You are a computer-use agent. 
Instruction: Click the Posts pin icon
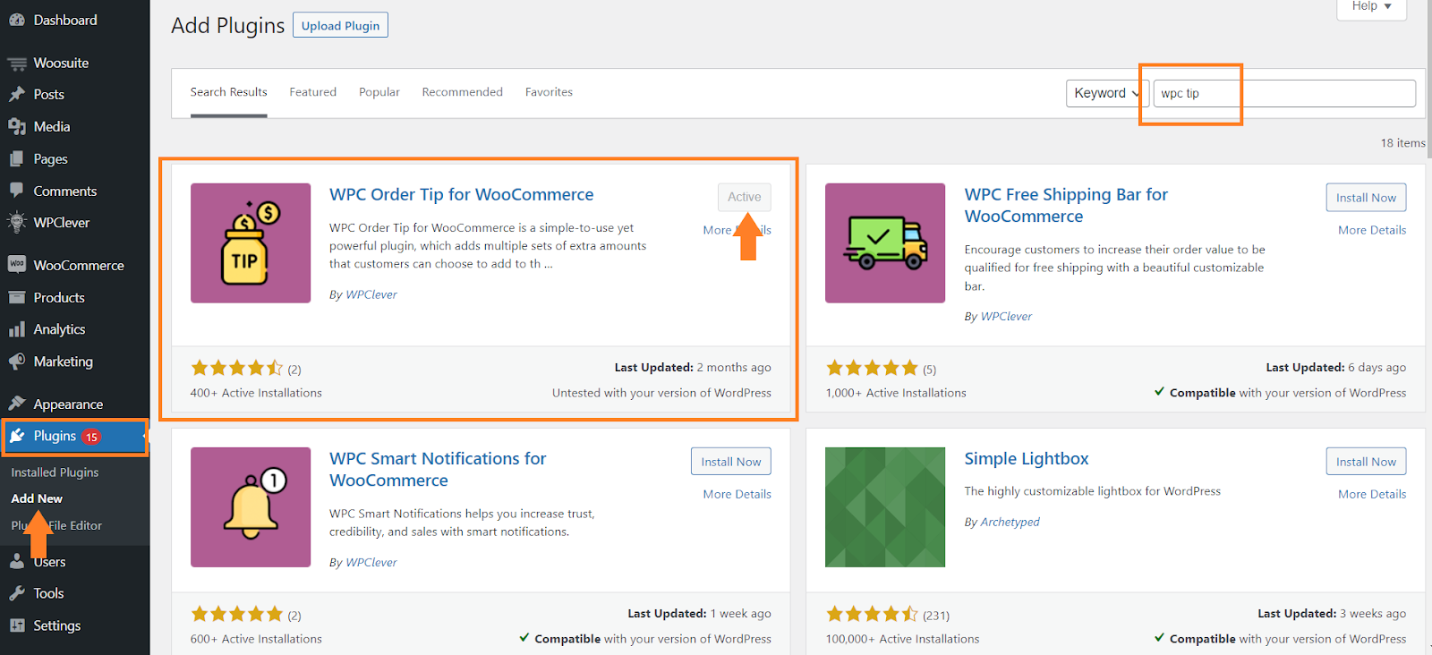click(x=17, y=94)
